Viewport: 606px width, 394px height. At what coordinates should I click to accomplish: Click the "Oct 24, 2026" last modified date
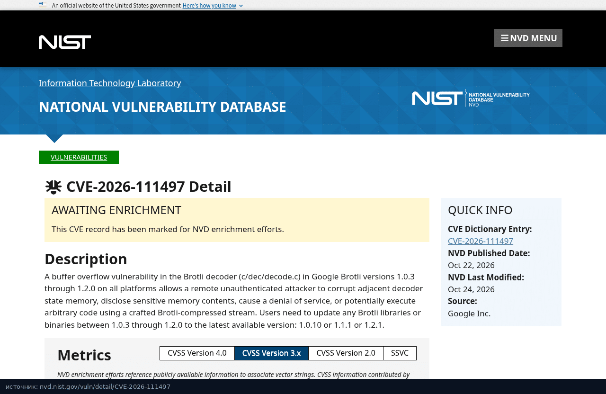[x=471, y=289]
